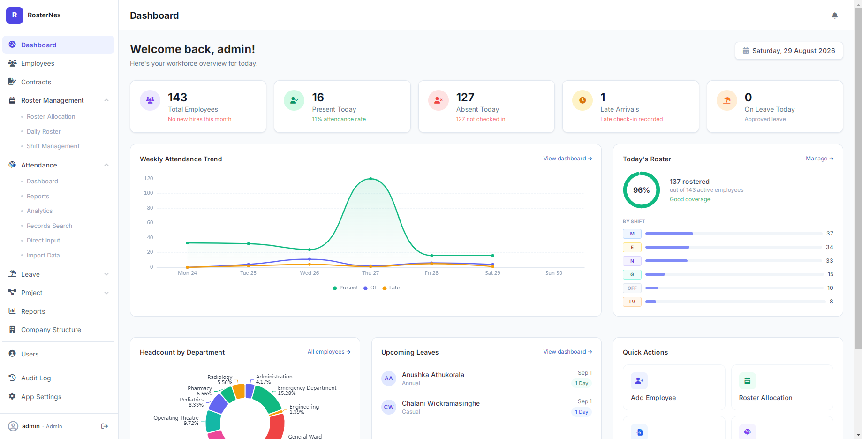862x439 pixels.
Task: Click the Roster Allocation quick action label
Action: (765, 398)
